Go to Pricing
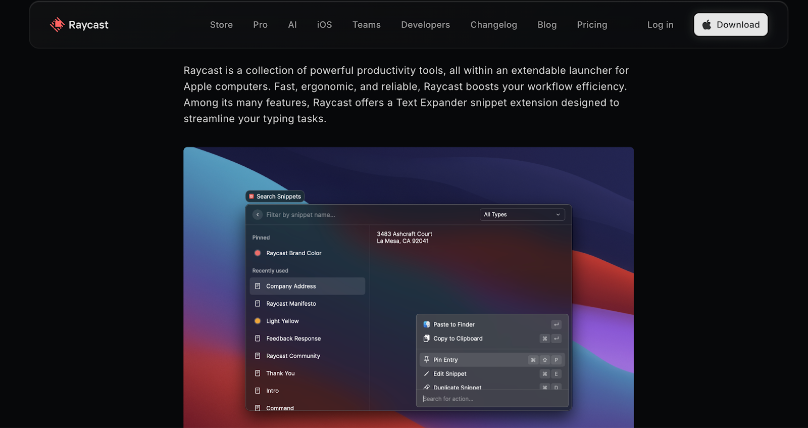Viewport: 808px width, 428px height. pyautogui.click(x=592, y=25)
